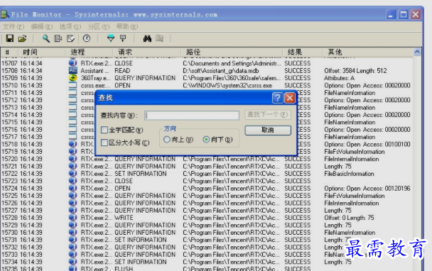The width and height of the screenshot is (432, 271).
Task: Select row 15722 SET INFORMATION request
Action: click(x=141, y=174)
